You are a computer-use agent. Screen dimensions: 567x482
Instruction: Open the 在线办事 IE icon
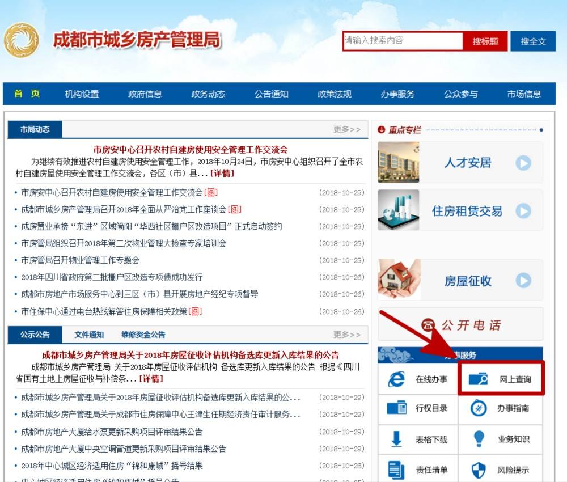[x=396, y=379]
